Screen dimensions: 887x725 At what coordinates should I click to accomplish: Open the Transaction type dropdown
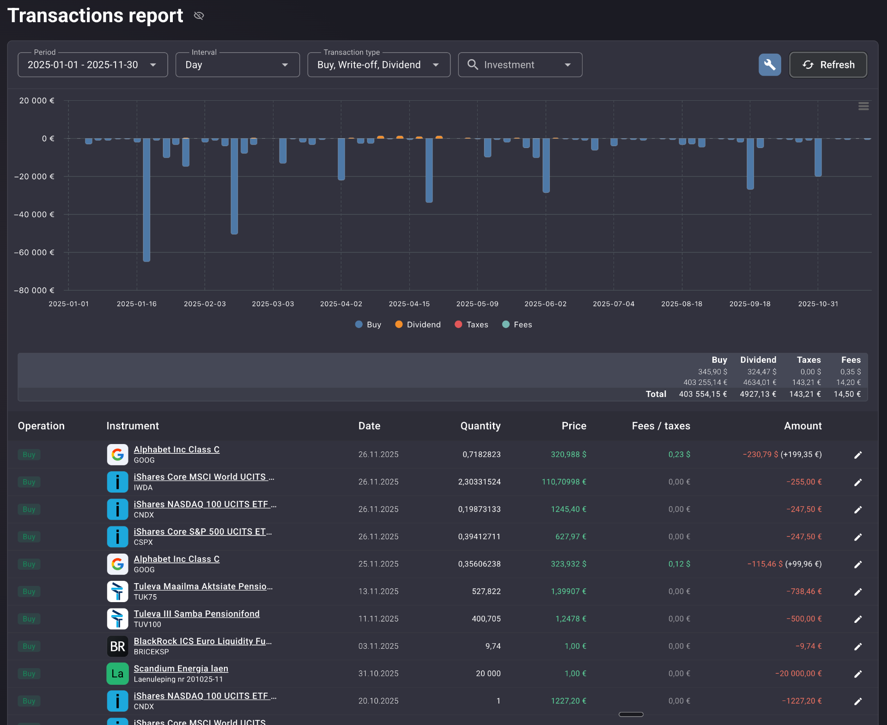tap(379, 65)
